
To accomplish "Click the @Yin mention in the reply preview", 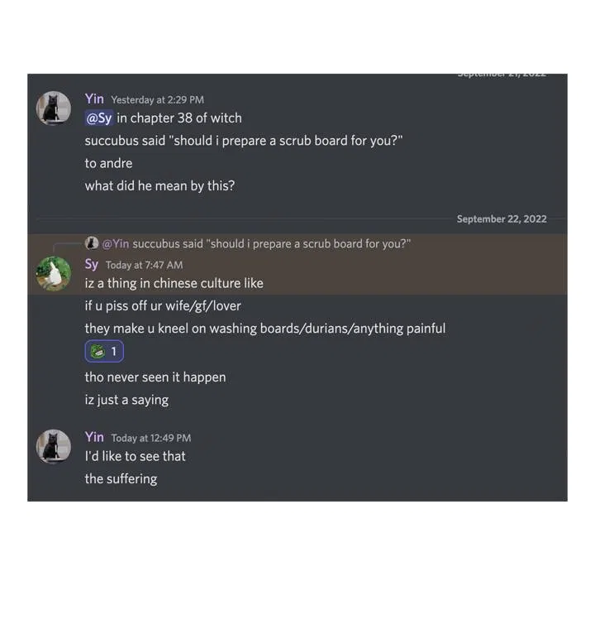I will click(x=116, y=244).
